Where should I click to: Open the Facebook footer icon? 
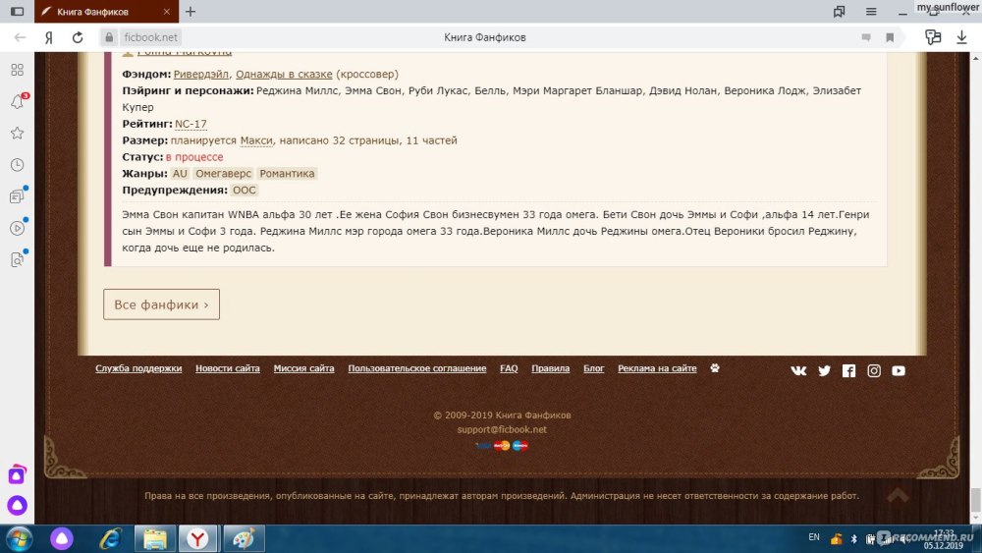pos(848,370)
